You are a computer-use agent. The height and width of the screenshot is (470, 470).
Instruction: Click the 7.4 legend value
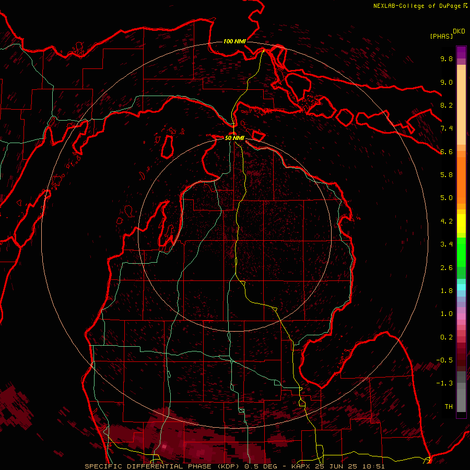[446, 128]
